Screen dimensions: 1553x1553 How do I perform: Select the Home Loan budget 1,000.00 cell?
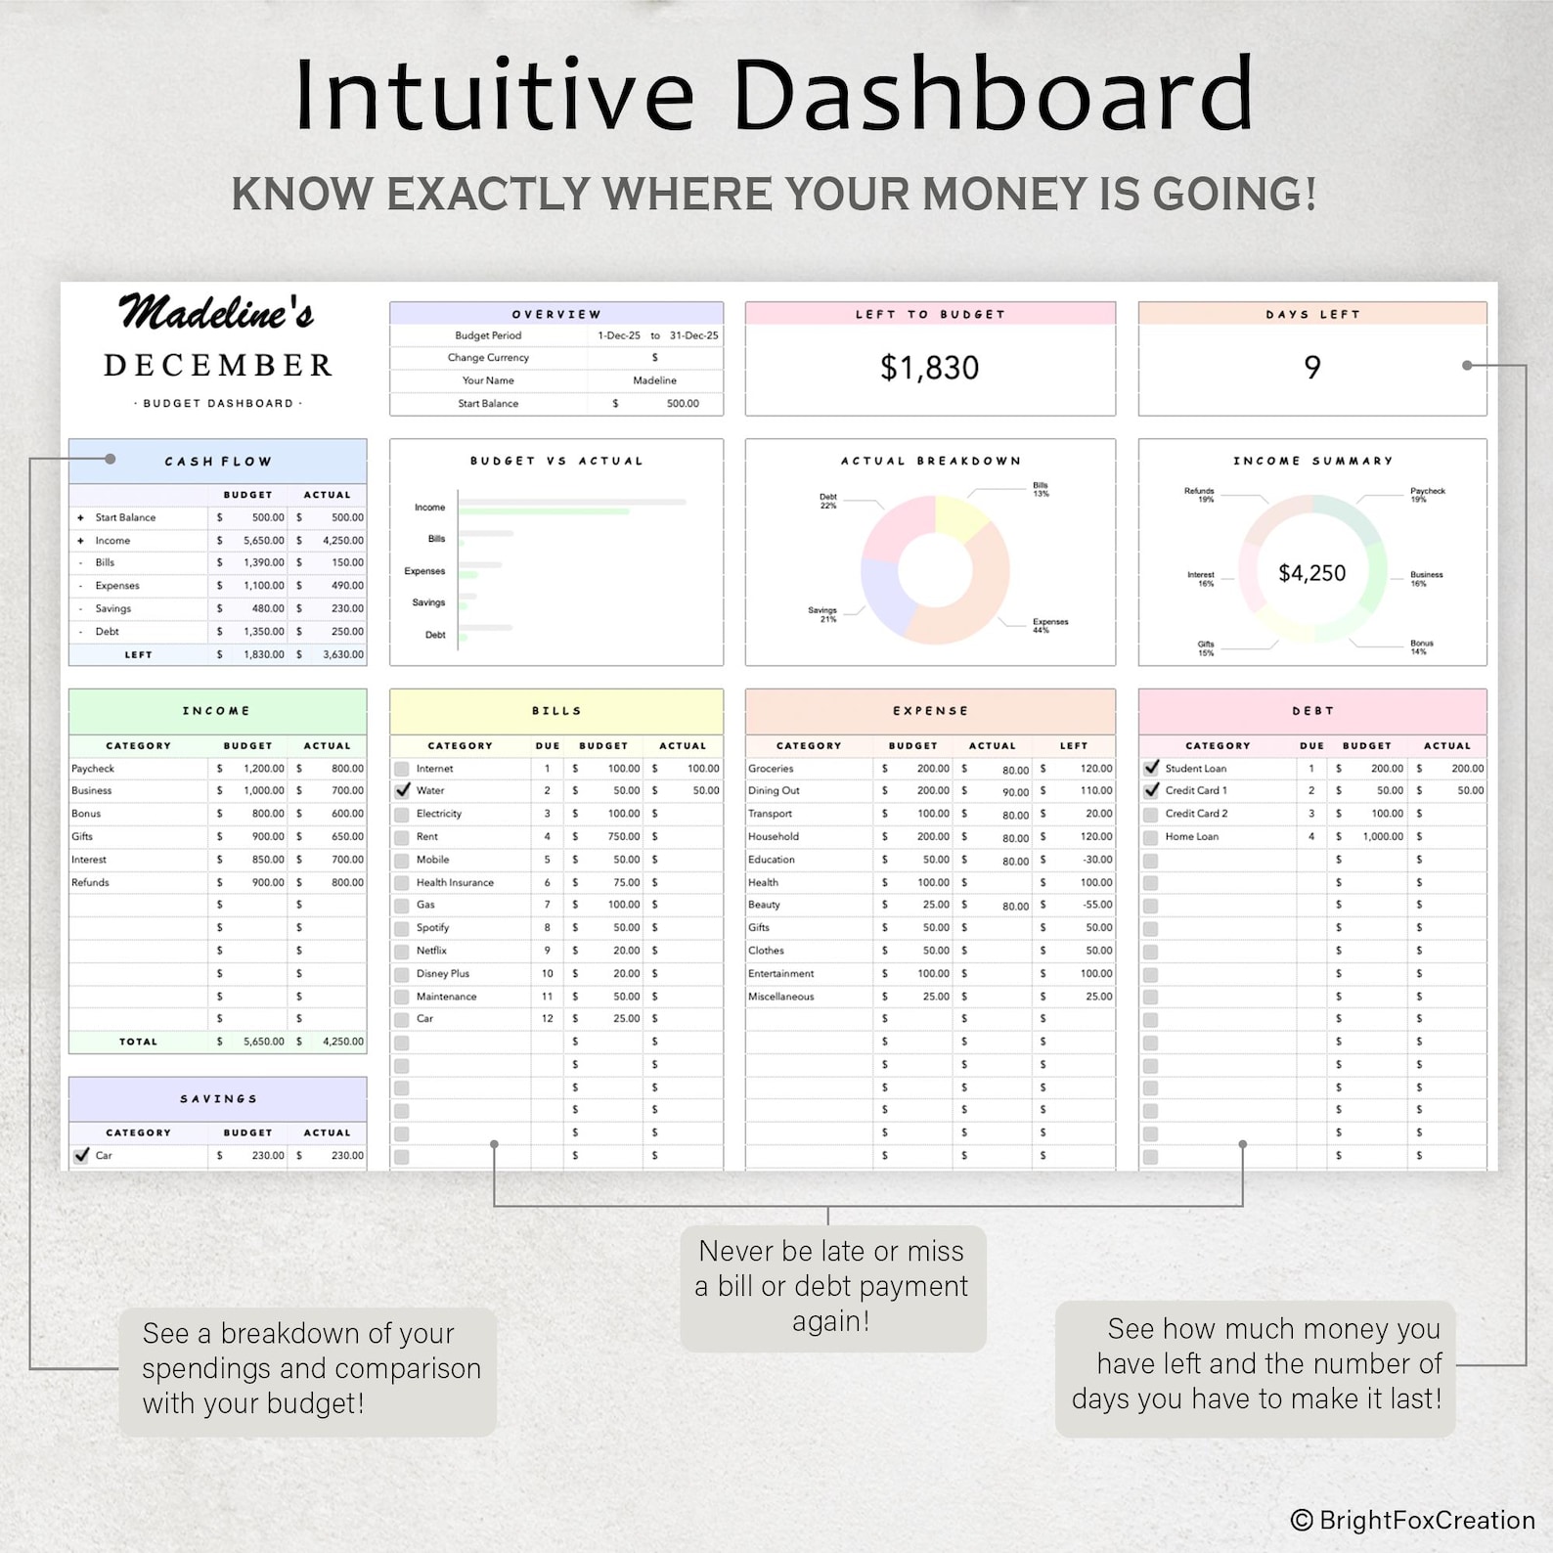(x=1367, y=837)
